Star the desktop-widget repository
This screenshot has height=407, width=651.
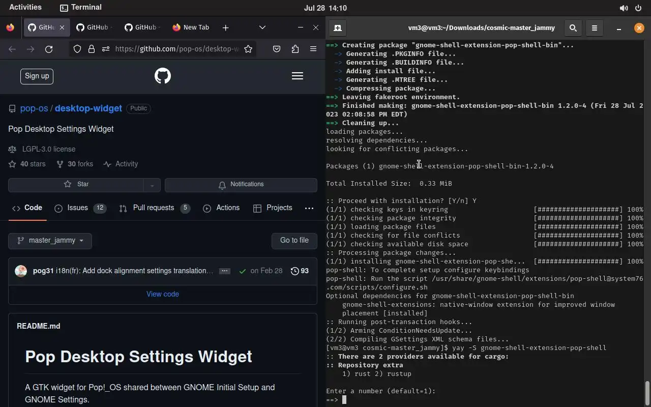(76, 184)
